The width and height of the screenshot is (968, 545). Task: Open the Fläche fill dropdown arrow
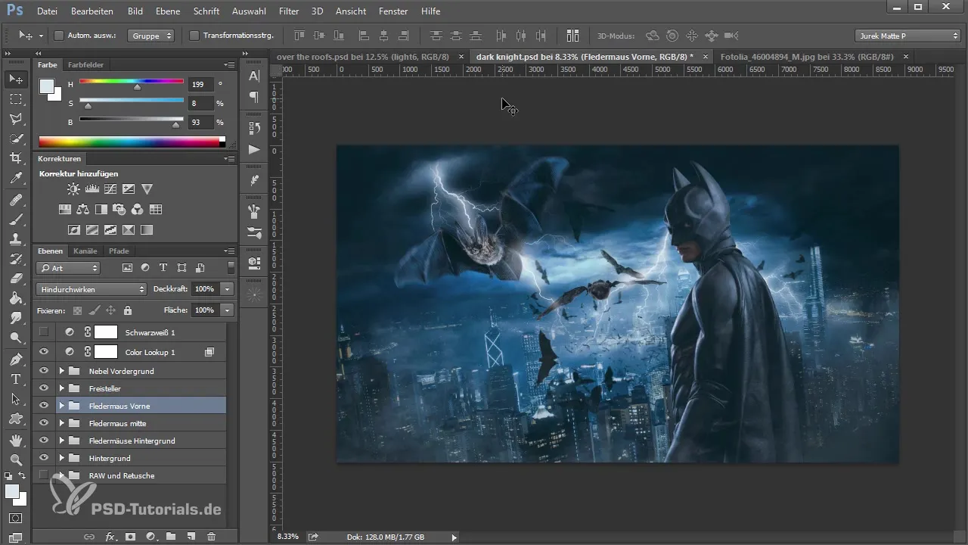click(x=228, y=310)
